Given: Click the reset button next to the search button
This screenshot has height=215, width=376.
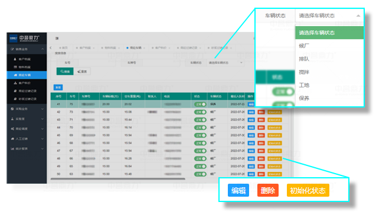Looking at the screenshot, I should coord(82,71).
